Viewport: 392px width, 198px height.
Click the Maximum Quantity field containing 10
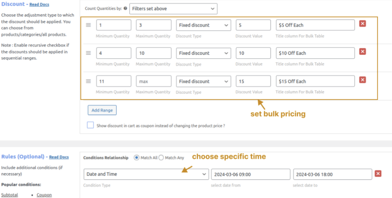[154, 53]
